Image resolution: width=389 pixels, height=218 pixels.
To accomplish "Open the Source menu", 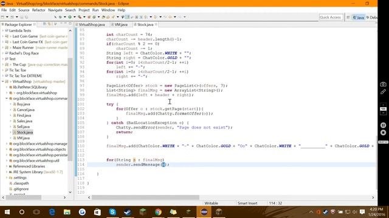I will [x=24, y=10].
